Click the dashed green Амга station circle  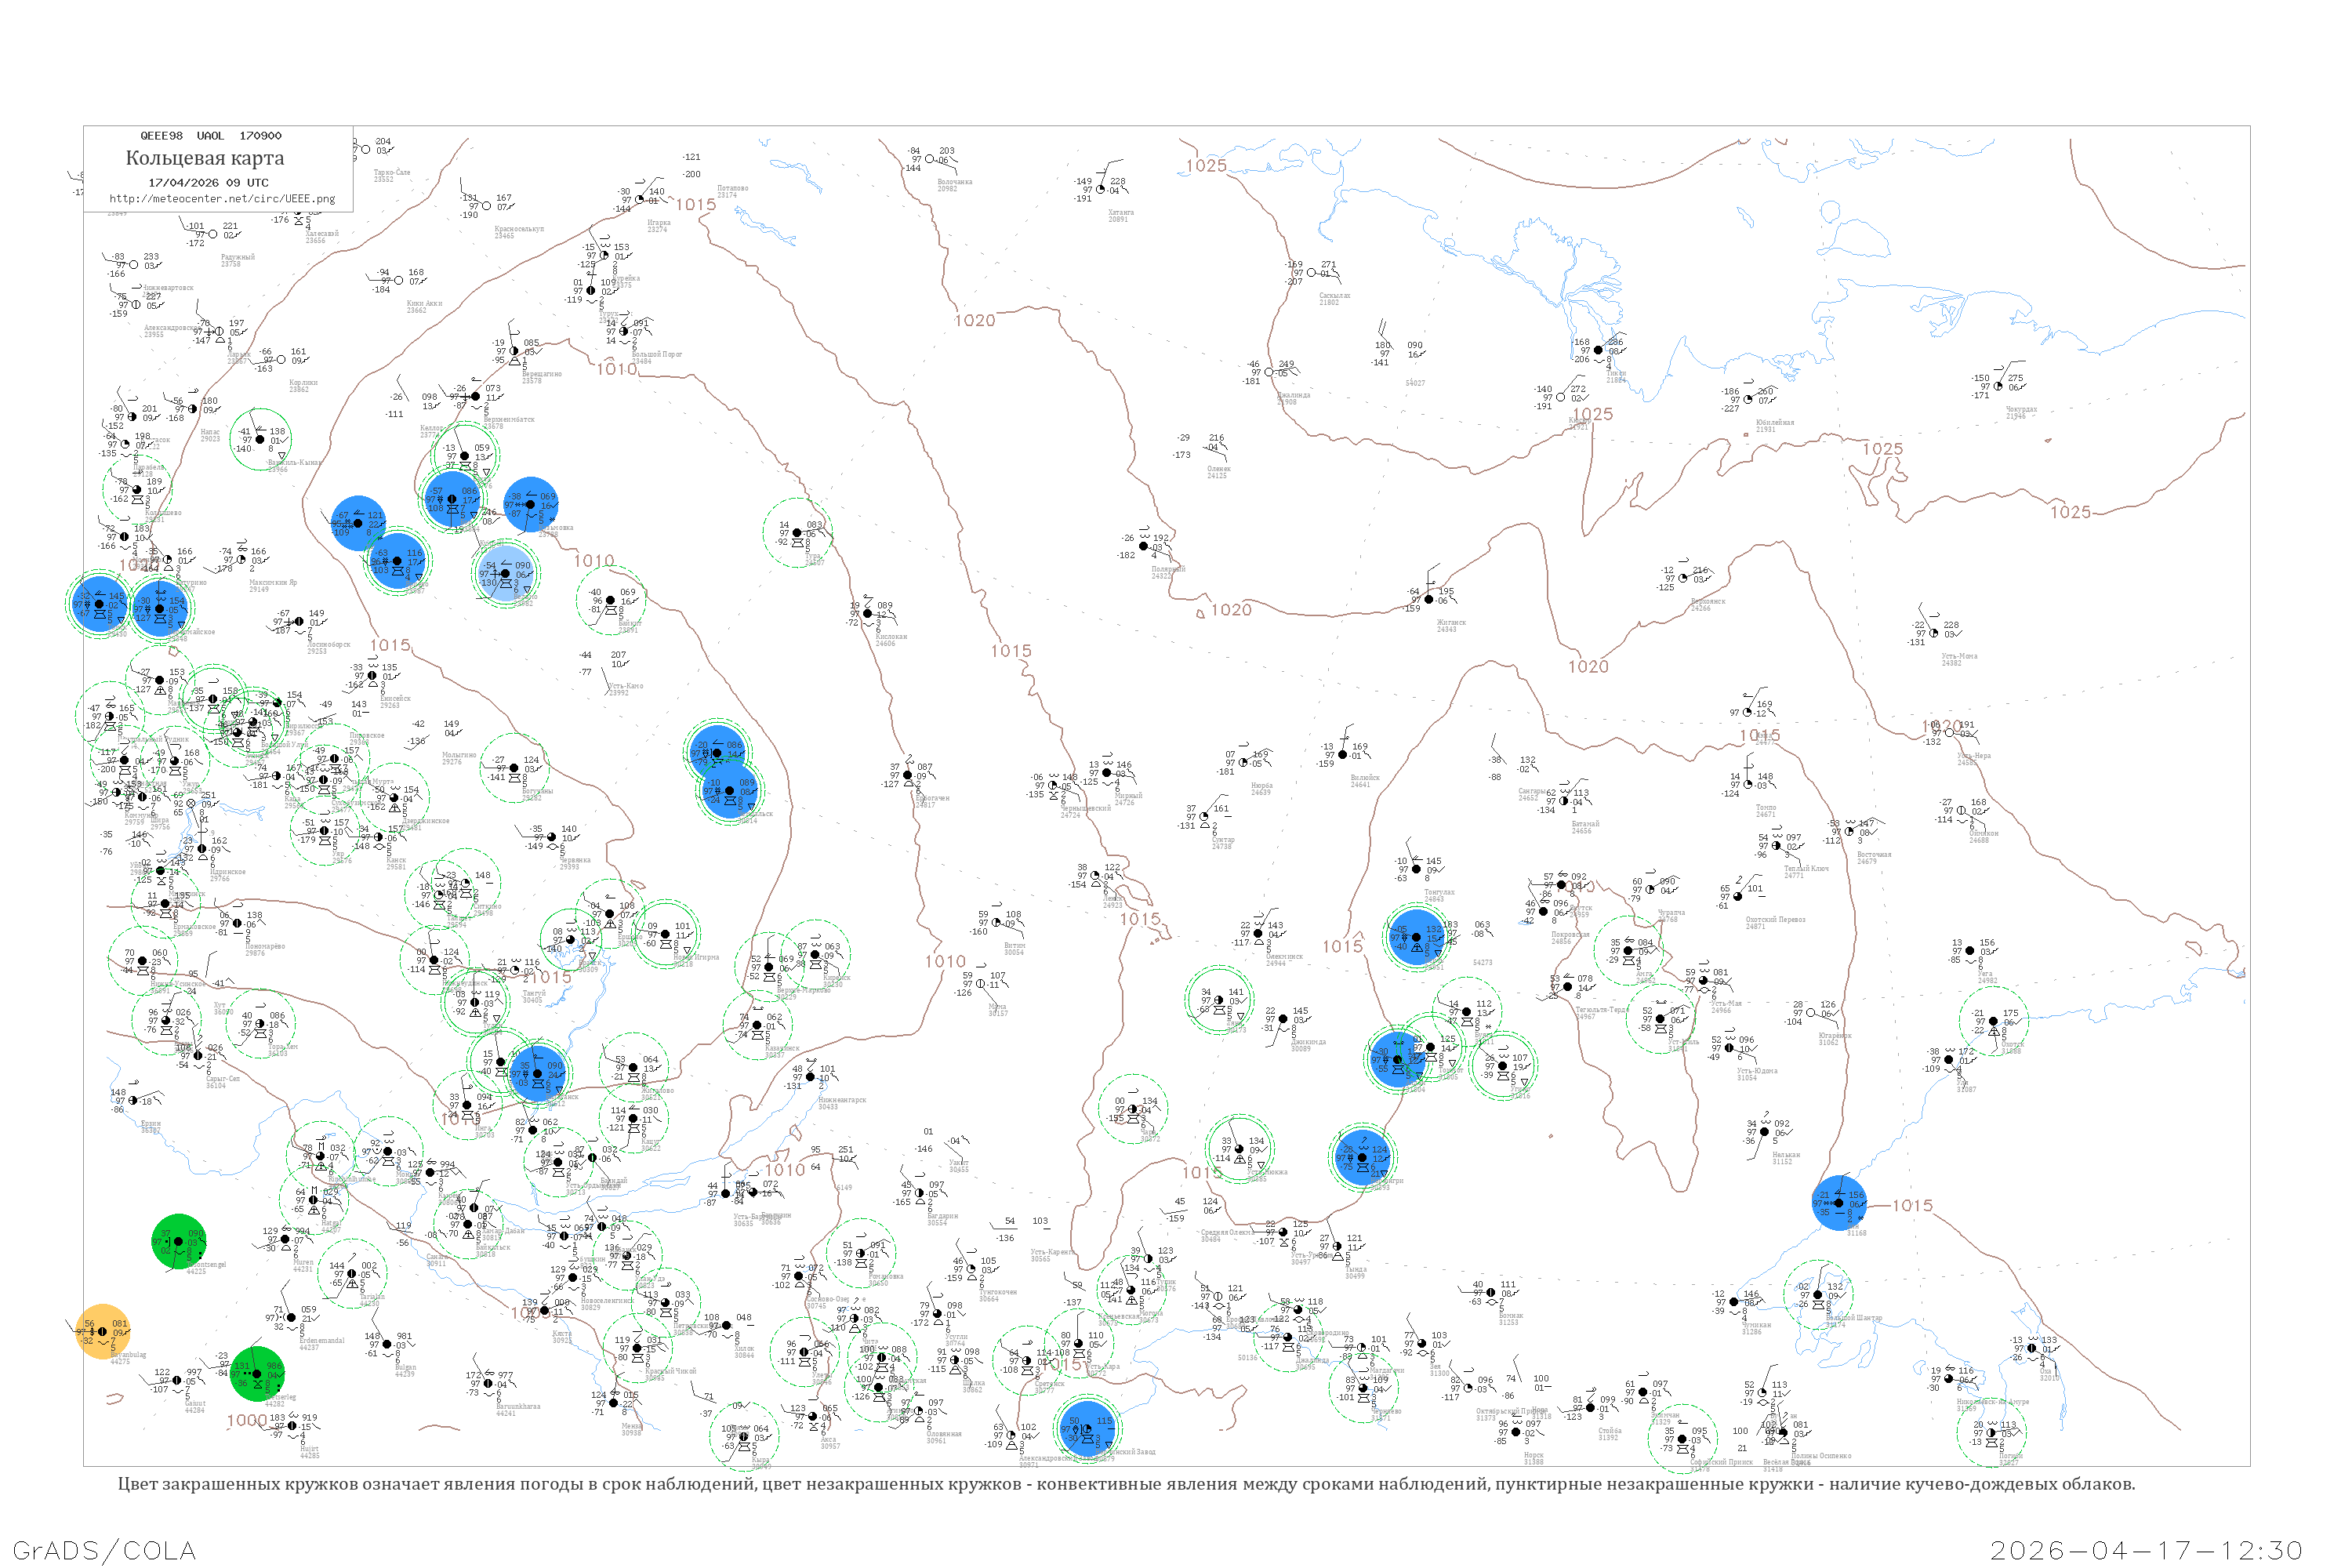[1628, 951]
